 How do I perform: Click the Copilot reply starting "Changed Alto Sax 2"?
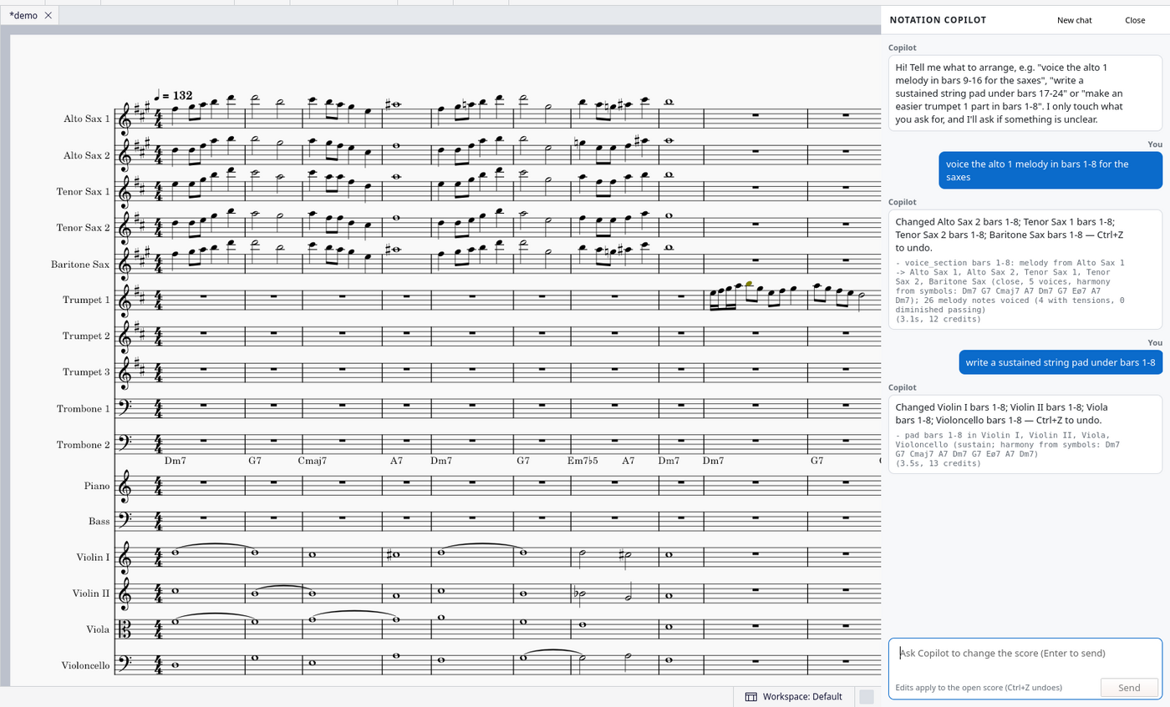(1025, 270)
